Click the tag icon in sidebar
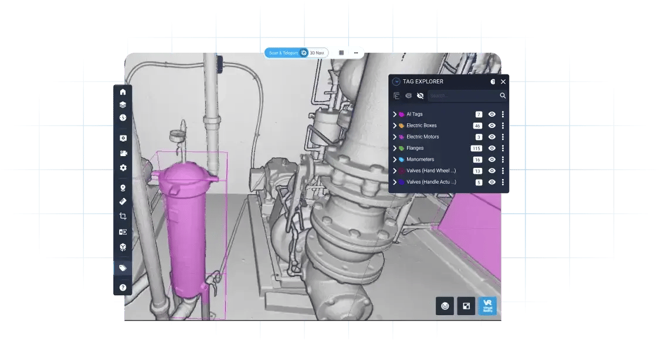Screen dimensions: 661x348 (x=123, y=268)
